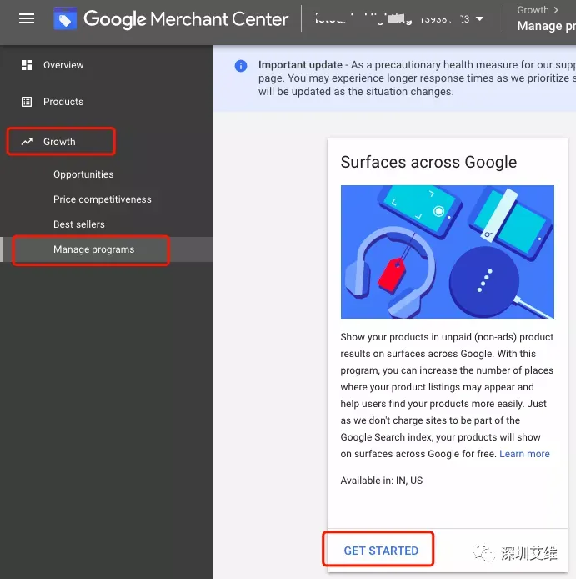The height and width of the screenshot is (579, 576).
Task: Click the Surfaces across Google card title
Action: [x=428, y=162]
